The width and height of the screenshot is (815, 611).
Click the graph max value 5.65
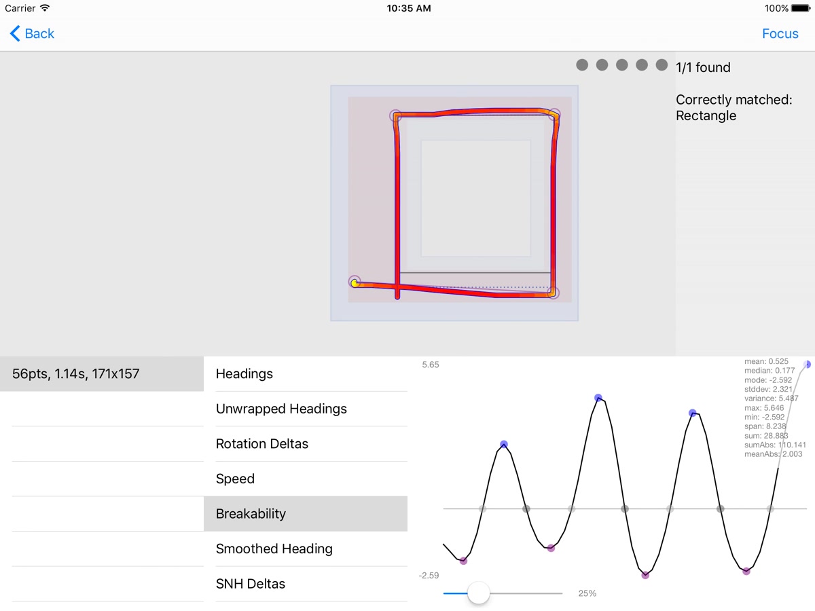431,365
